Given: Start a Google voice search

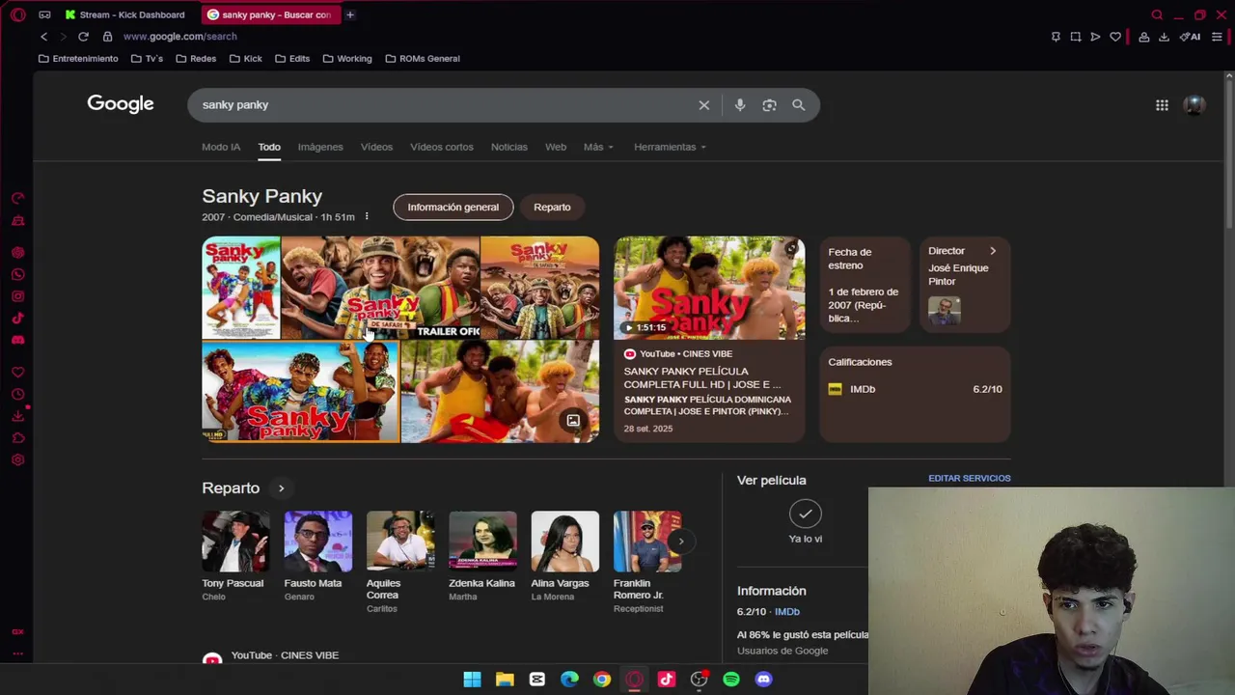Looking at the screenshot, I should [740, 105].
